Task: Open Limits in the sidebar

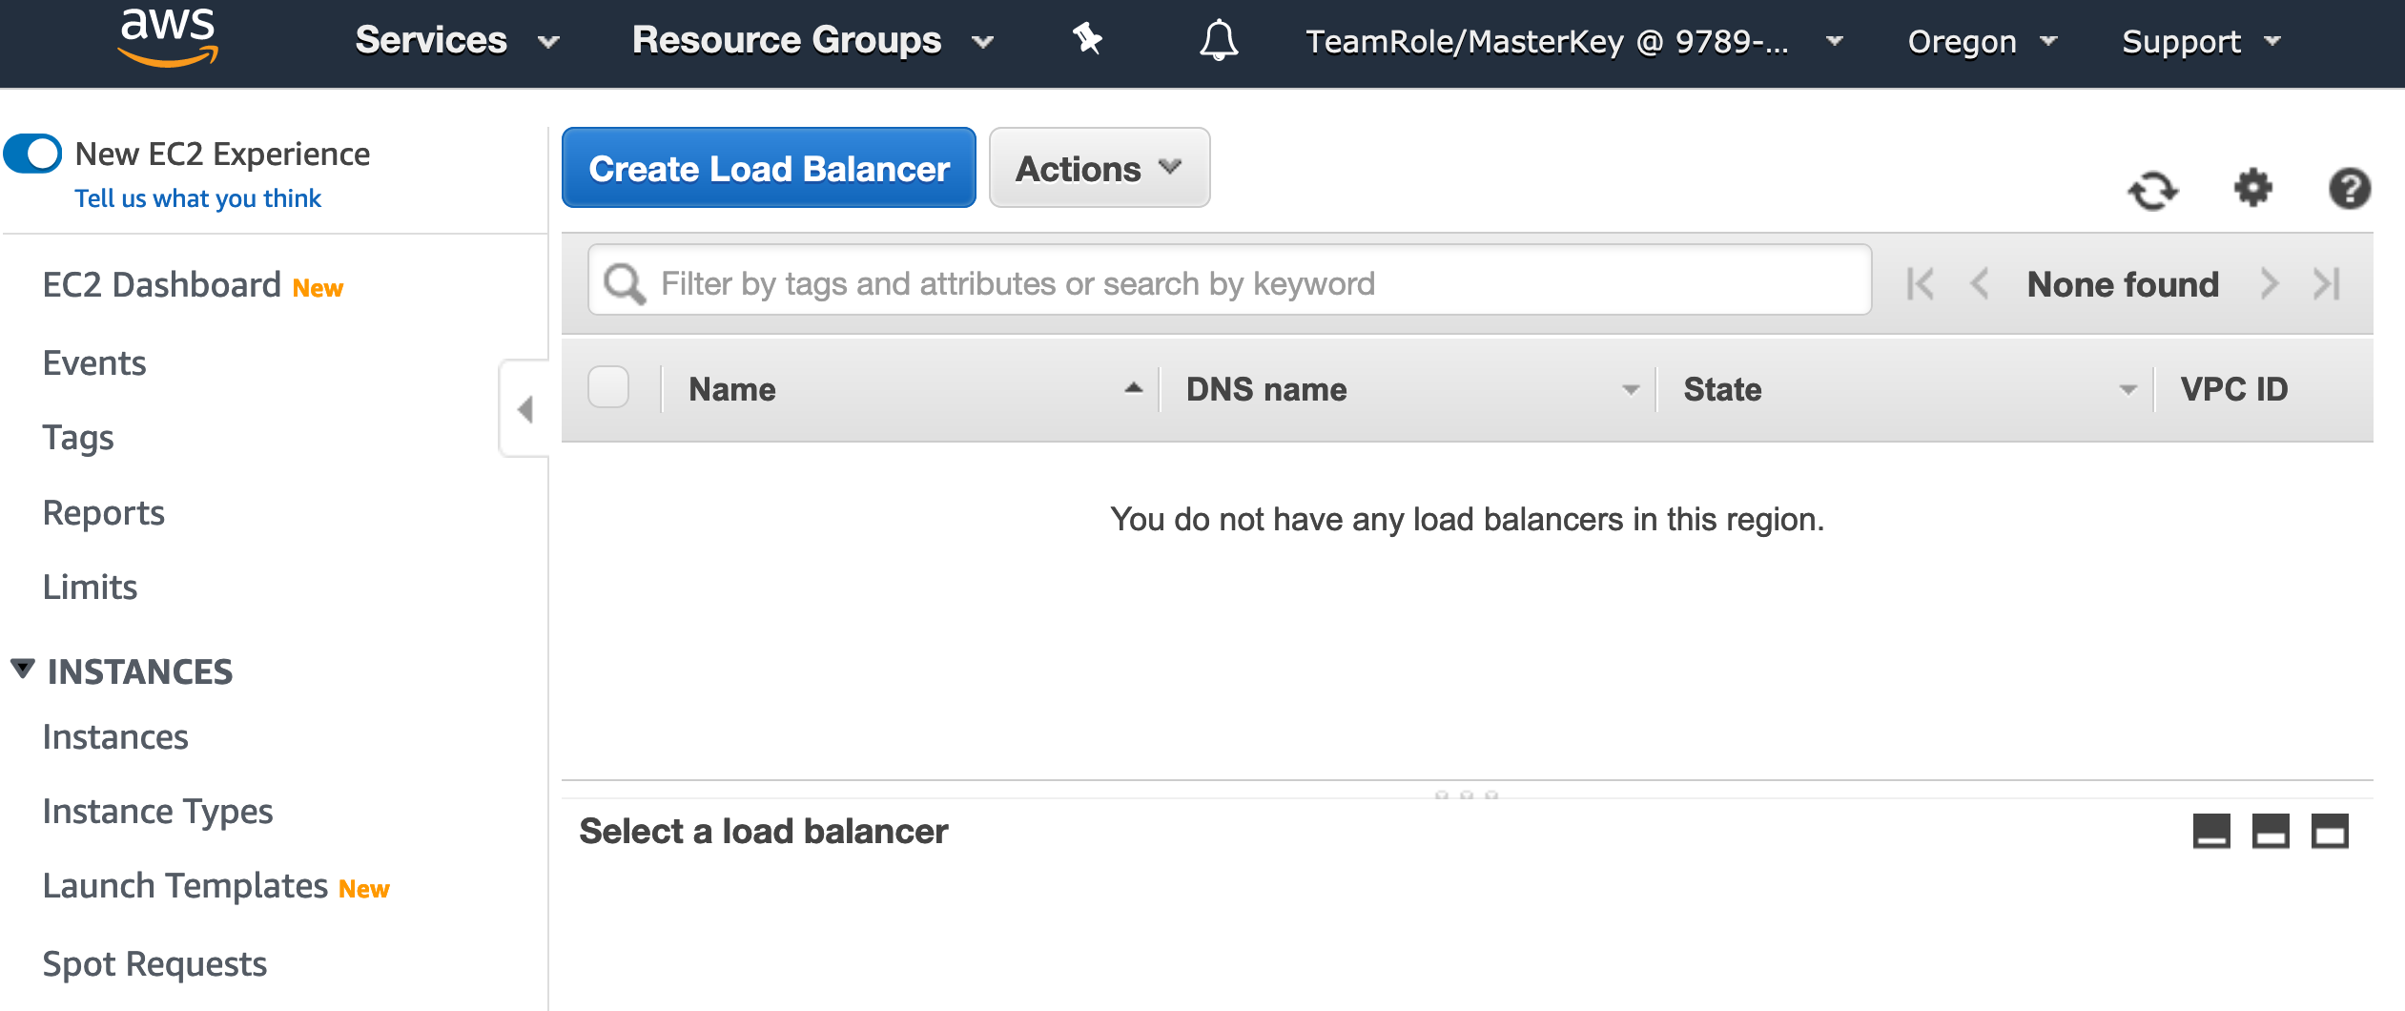Action: (90, 588)
